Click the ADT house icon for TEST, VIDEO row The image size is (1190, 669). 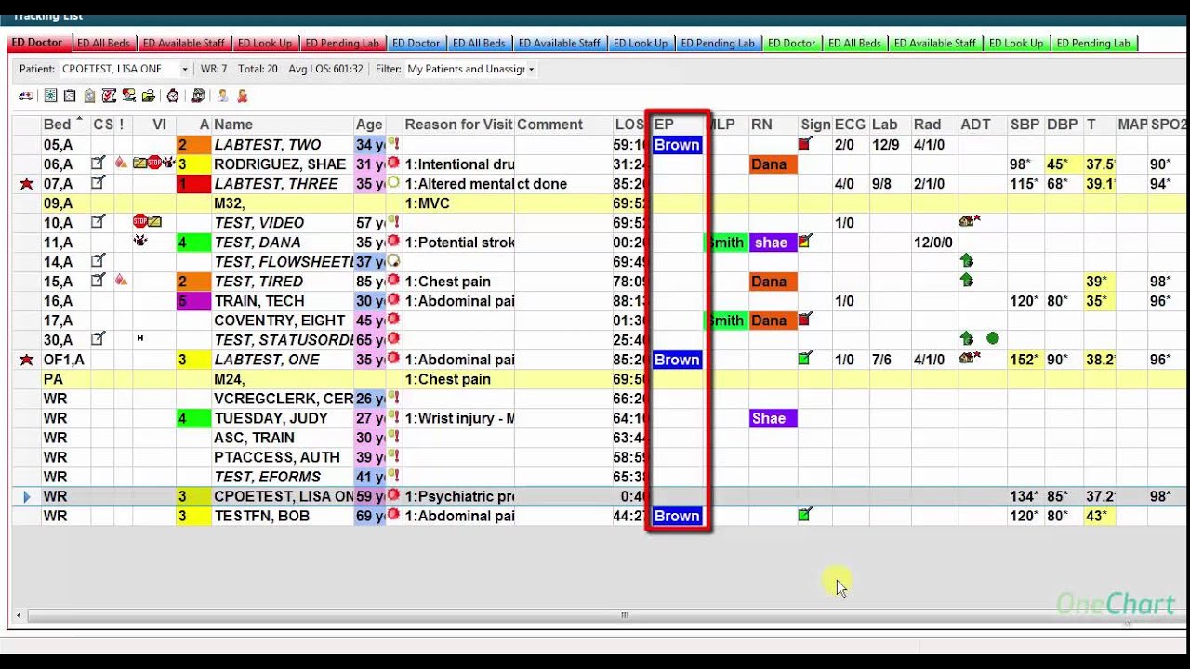click(x=970, y=222)
